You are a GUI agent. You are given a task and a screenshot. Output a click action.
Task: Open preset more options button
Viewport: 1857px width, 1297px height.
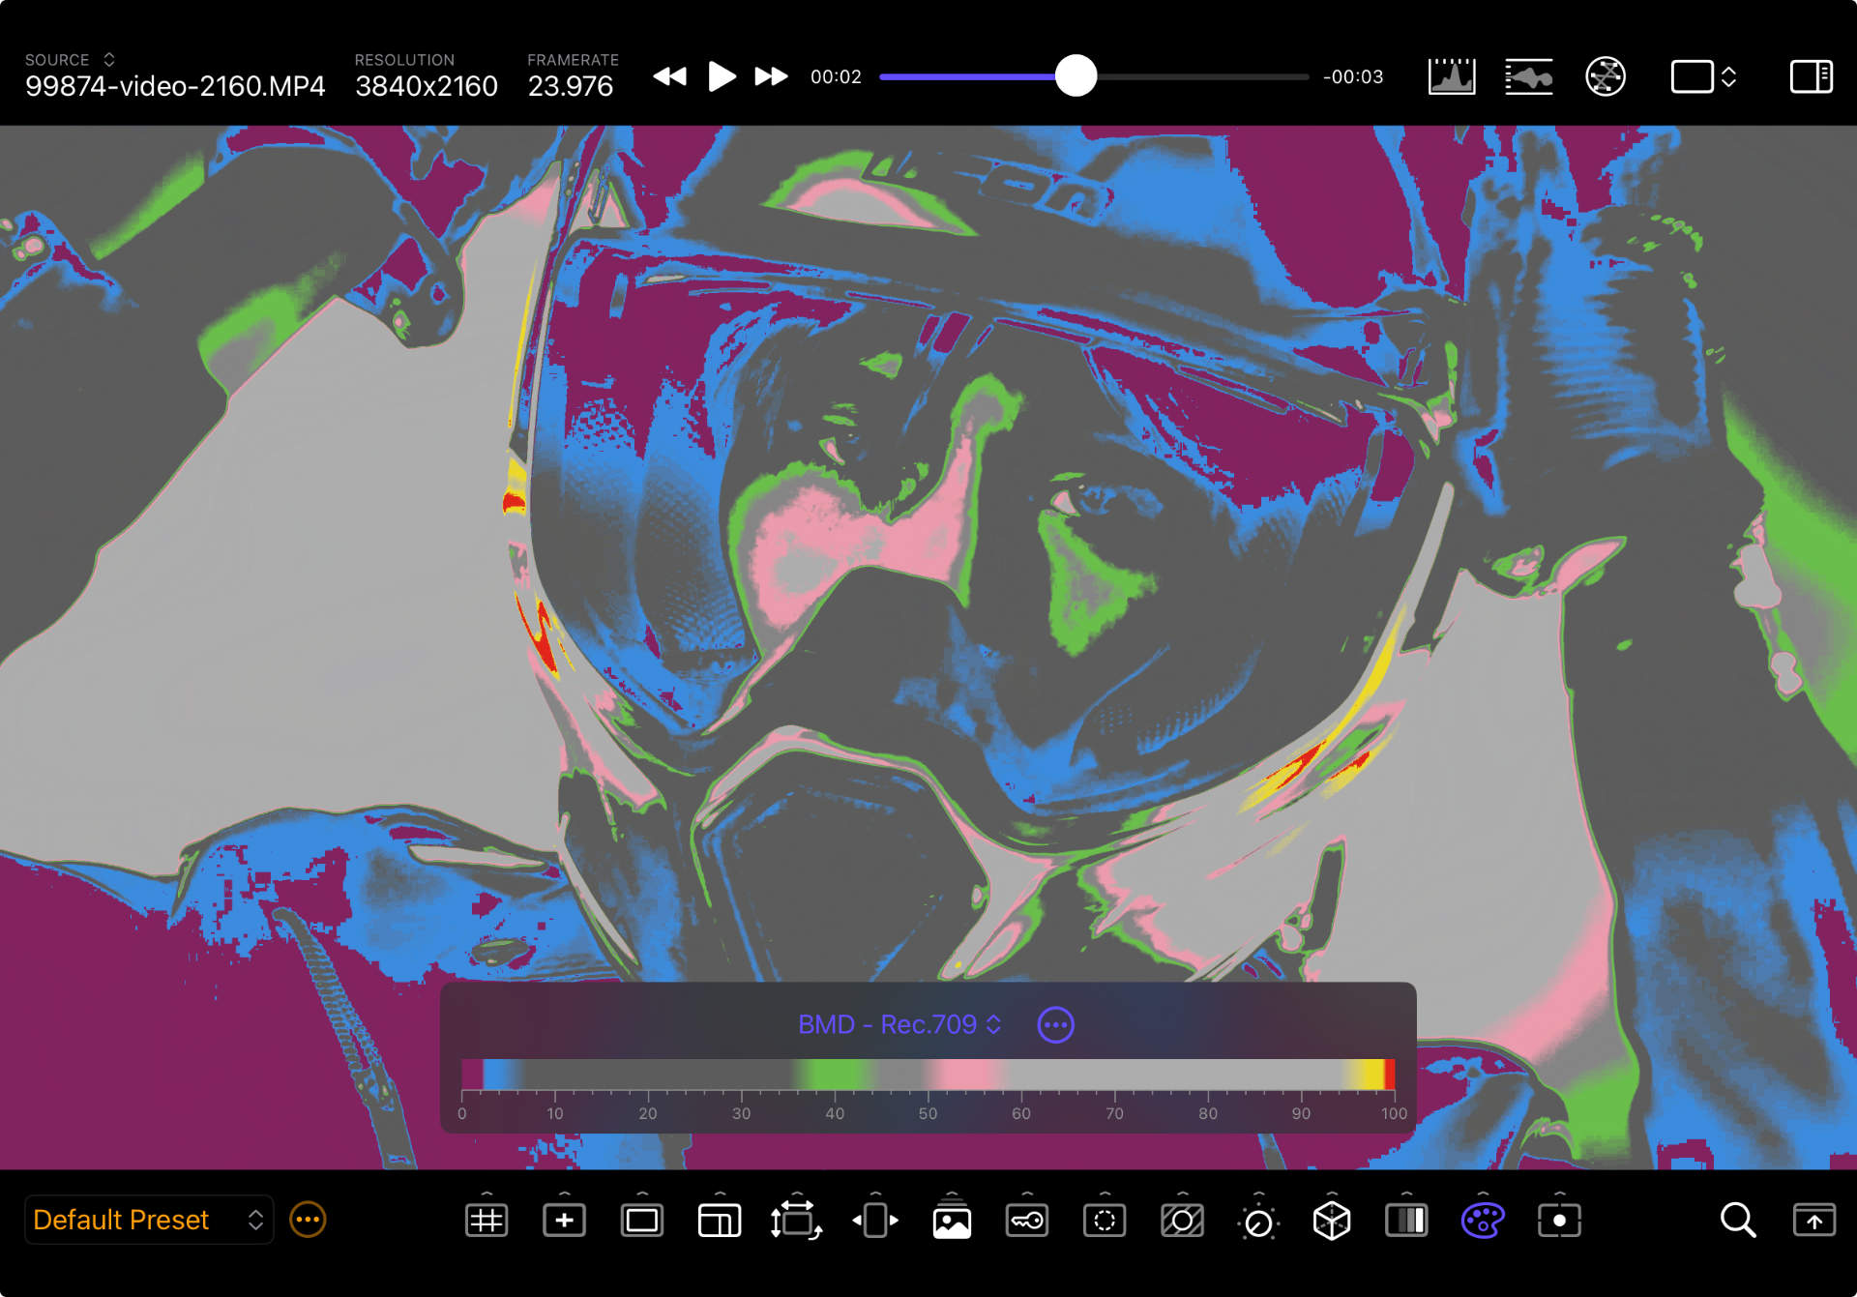click(308, 1220)
